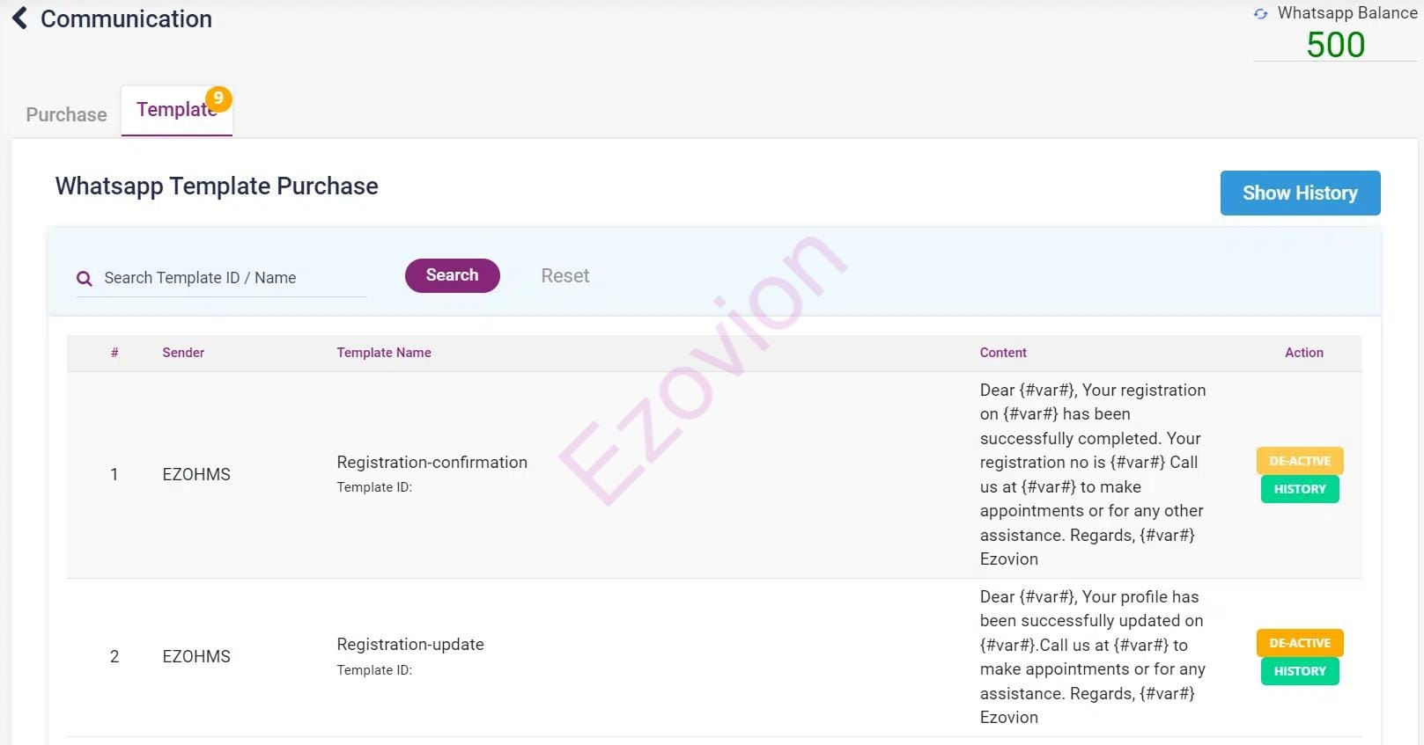The height and width of the screenshot is (745, 1424).
Task: Click the Content column header
Action: click(1003, 353)
